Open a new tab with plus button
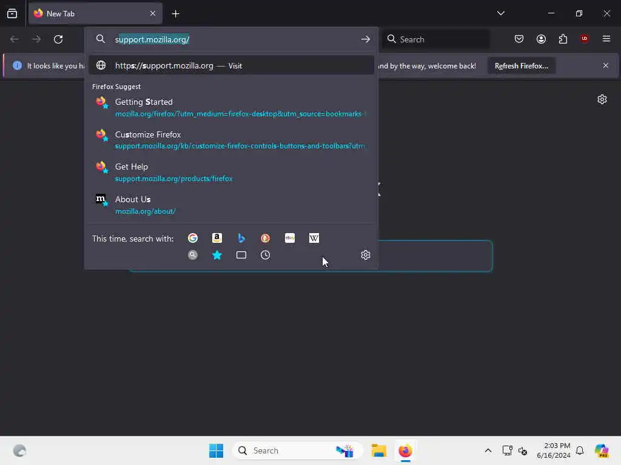The image size is (621, 465). click(x=175, y=14)
